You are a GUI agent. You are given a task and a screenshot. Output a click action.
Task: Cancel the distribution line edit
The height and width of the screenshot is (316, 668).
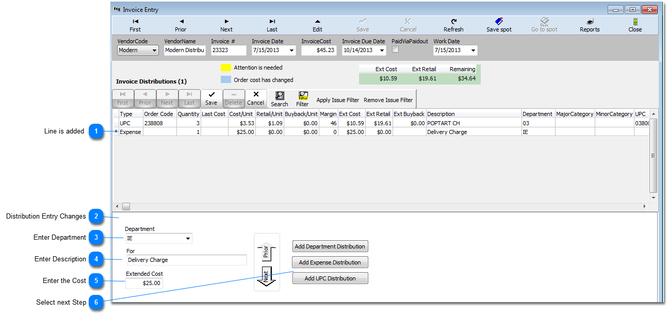(x=255, y=98)
